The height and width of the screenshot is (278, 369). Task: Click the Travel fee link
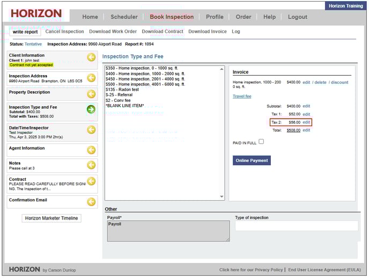tap(242, 97)
